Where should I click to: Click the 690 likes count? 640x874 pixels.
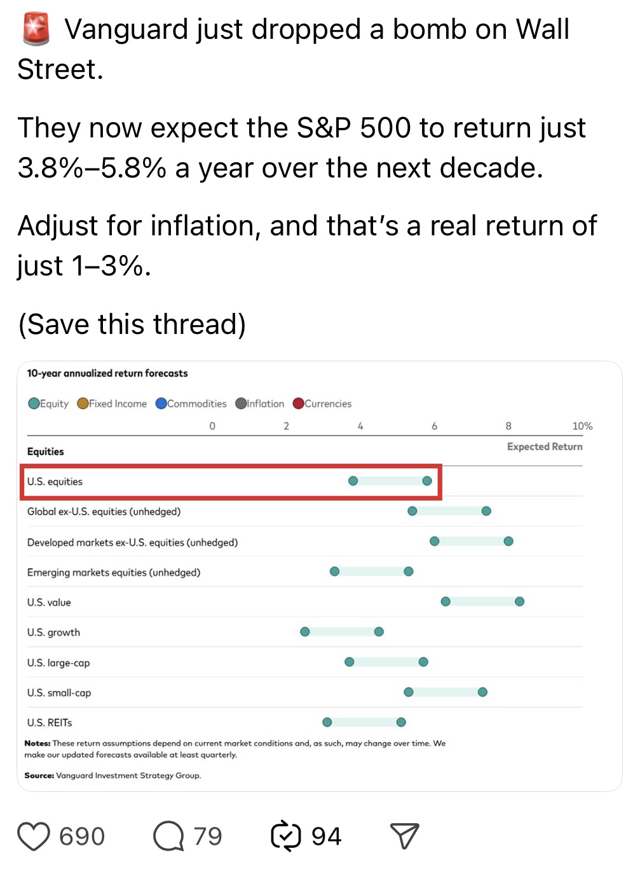point(82,836)
